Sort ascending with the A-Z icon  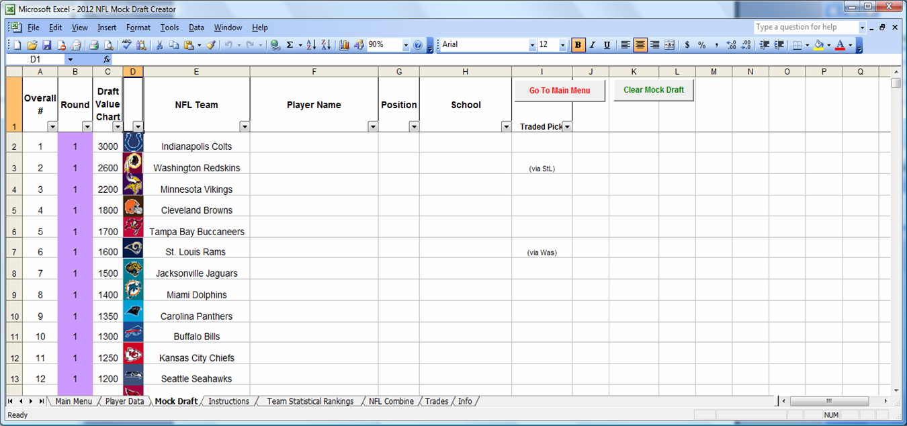coord(311,45)
